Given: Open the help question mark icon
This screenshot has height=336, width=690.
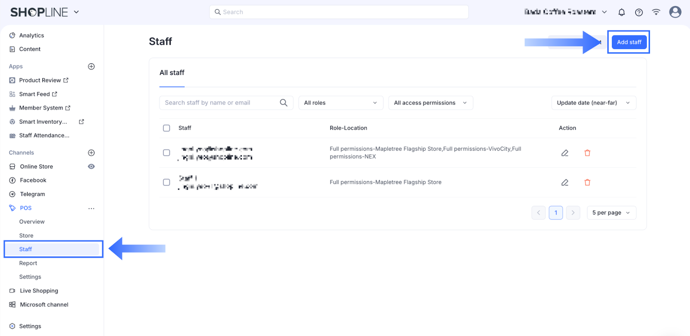Looking at the screenshot, I should click(x=639, y=12).
